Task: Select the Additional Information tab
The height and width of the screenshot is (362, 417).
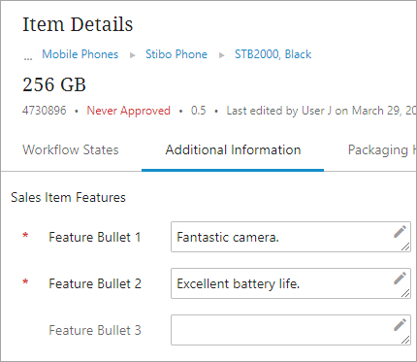Action: (233, 149)
